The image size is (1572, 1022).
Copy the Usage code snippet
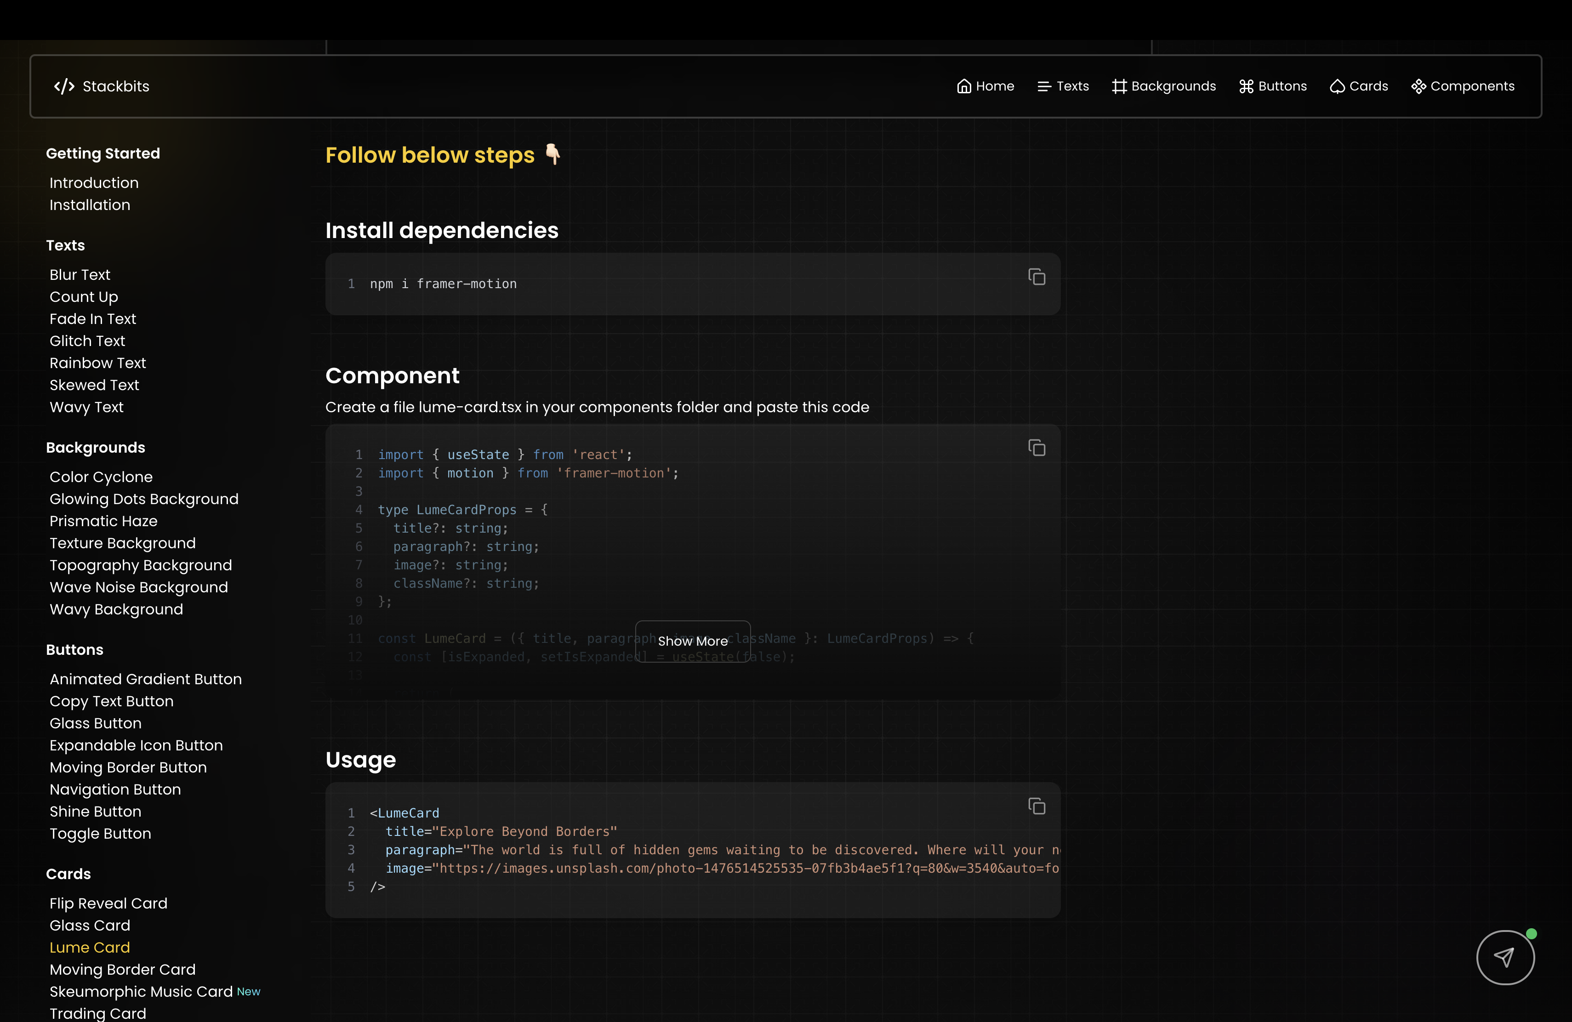pos(1037,806)
